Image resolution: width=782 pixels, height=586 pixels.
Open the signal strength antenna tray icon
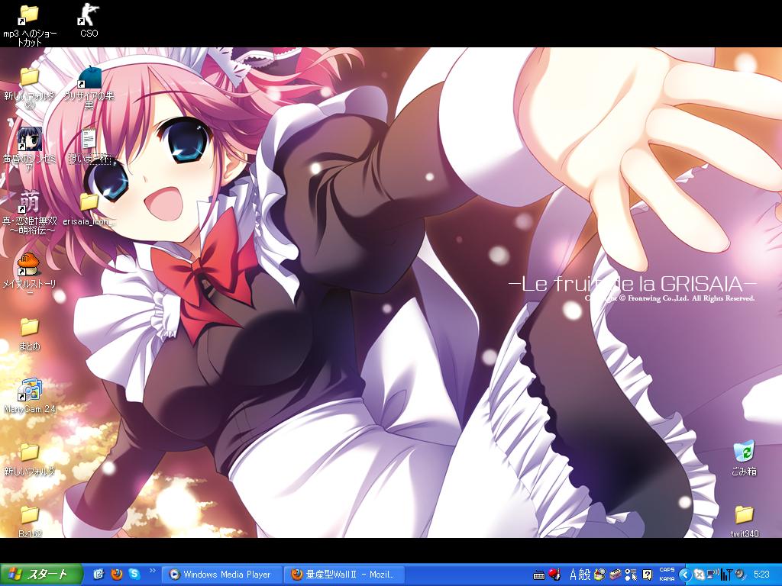tap(727, 575)
